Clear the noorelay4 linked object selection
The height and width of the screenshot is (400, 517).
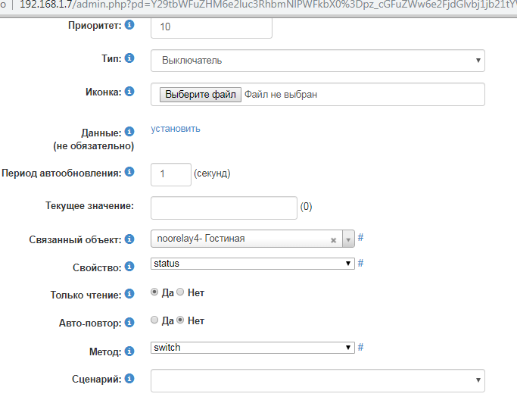[x=333, y=239]
